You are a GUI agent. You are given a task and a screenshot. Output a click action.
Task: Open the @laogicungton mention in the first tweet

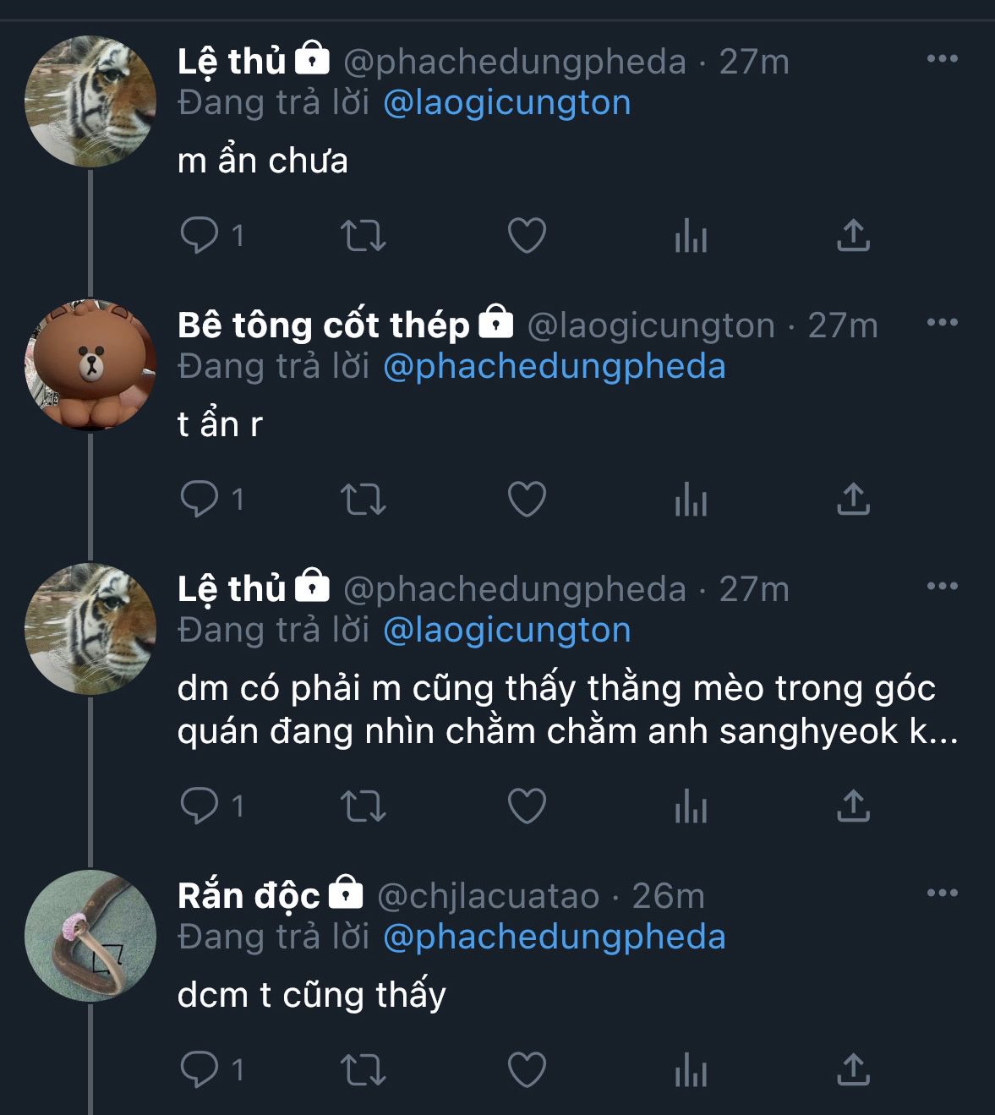[506, 103]
